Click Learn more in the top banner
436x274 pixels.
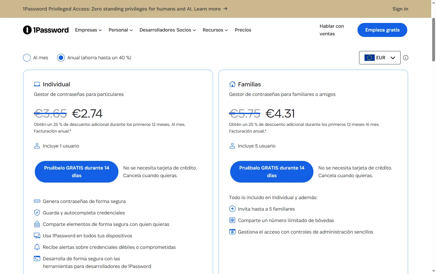pyautogui.click(x=211, y=9)
